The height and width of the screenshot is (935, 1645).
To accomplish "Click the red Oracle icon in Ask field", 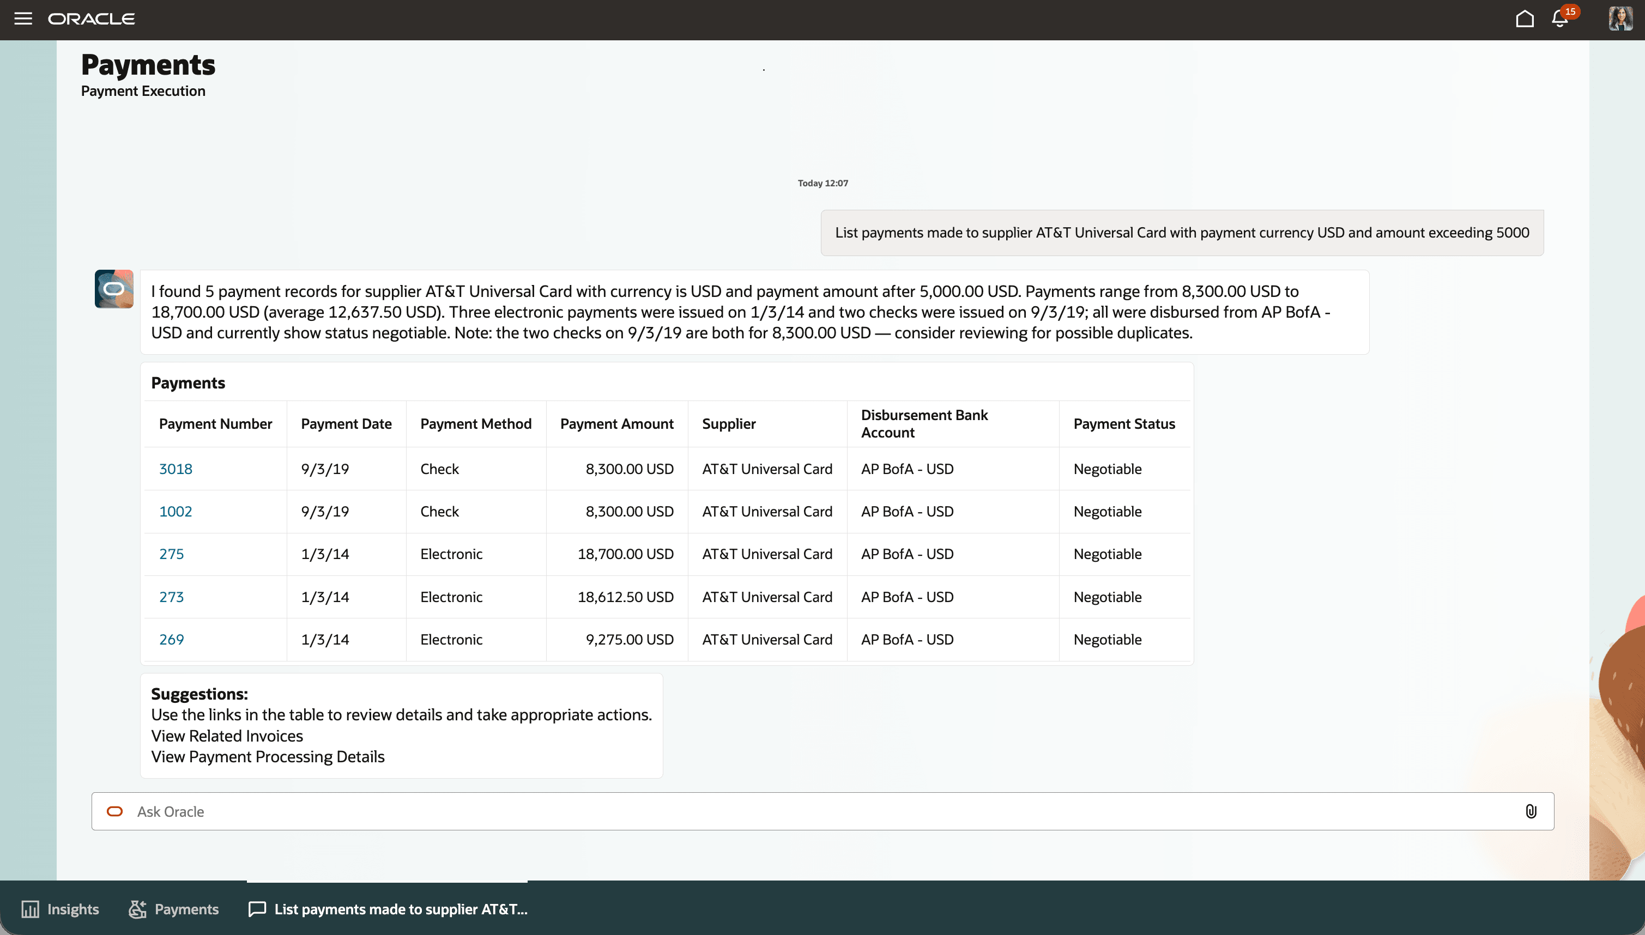I will [114, 811].
